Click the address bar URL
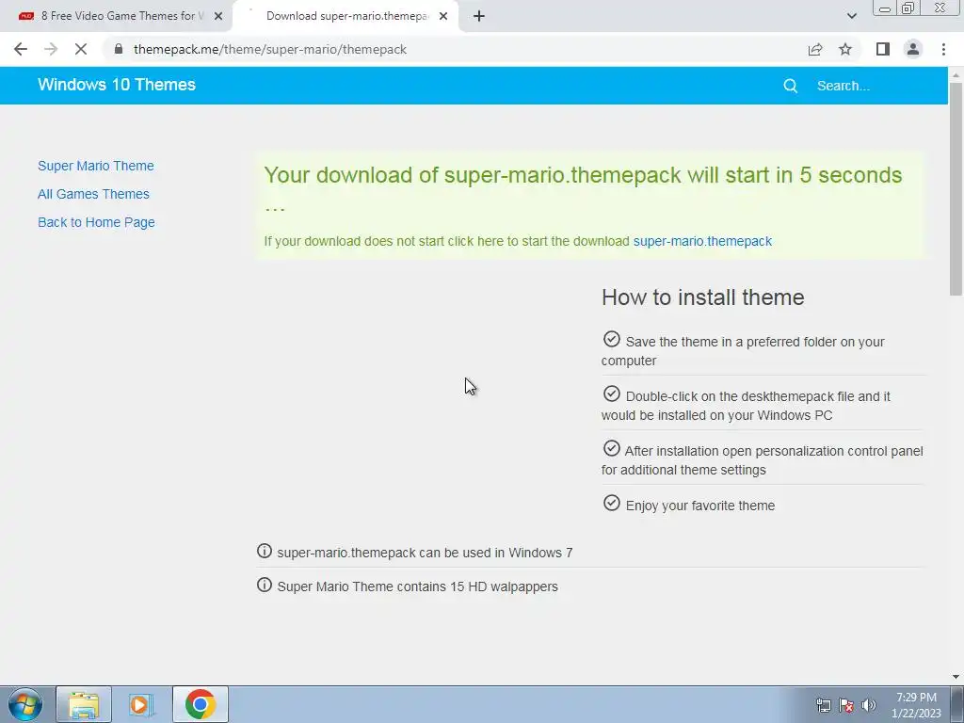 270,49
